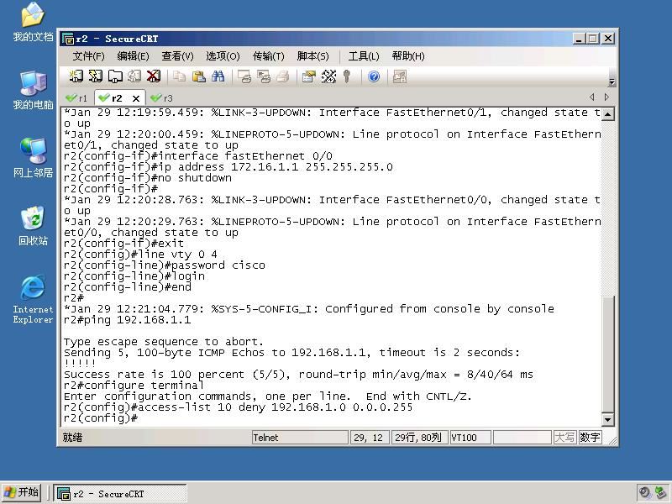
Task: Click the 'r2#ping 192.168.1.1' terminal line
Action: 128,320
